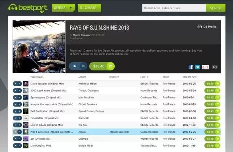Image resolution: width=233 pixels, height=152 pixels.
Task: Open artist Spinal Fusion, Earbug
Action: pos(91,111)
